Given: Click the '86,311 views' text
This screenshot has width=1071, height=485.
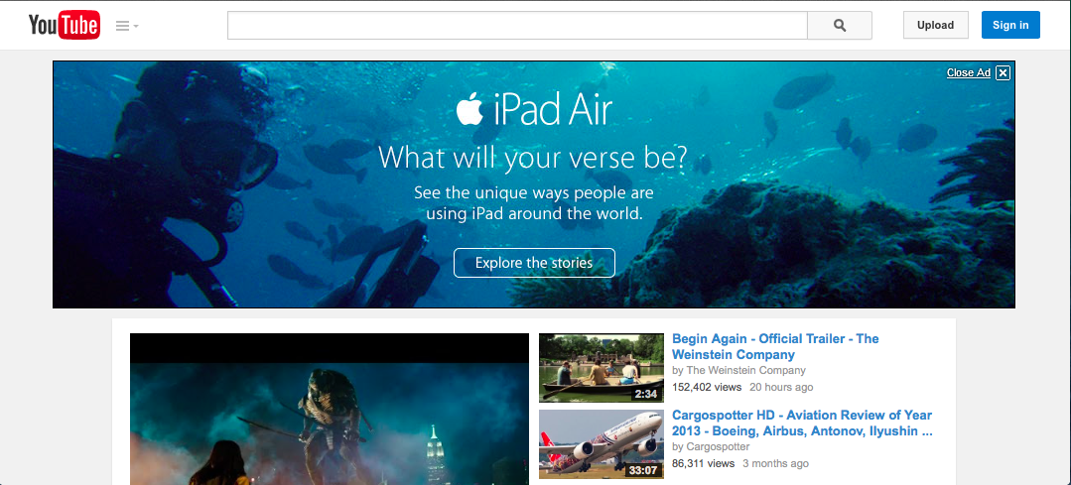Looking at the screenshot, I should [x=704, y=463].
